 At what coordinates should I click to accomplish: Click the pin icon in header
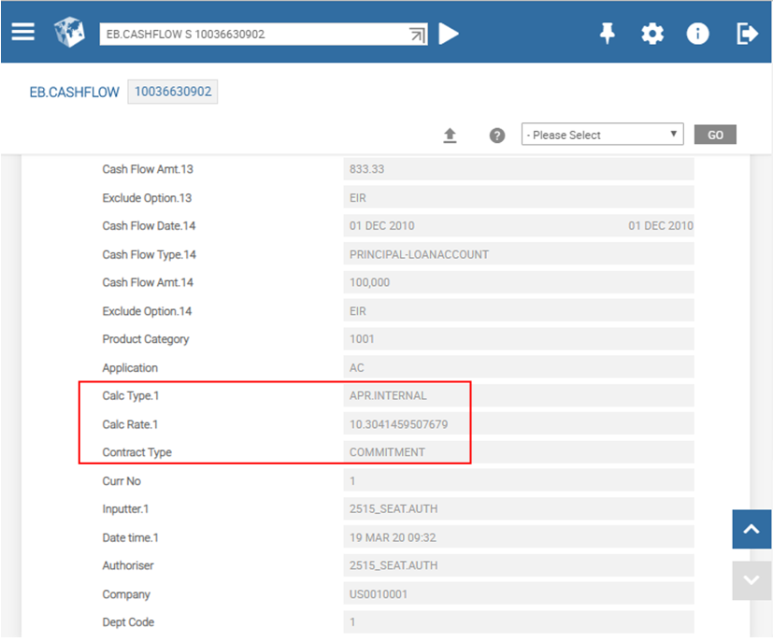click(608, 34)
